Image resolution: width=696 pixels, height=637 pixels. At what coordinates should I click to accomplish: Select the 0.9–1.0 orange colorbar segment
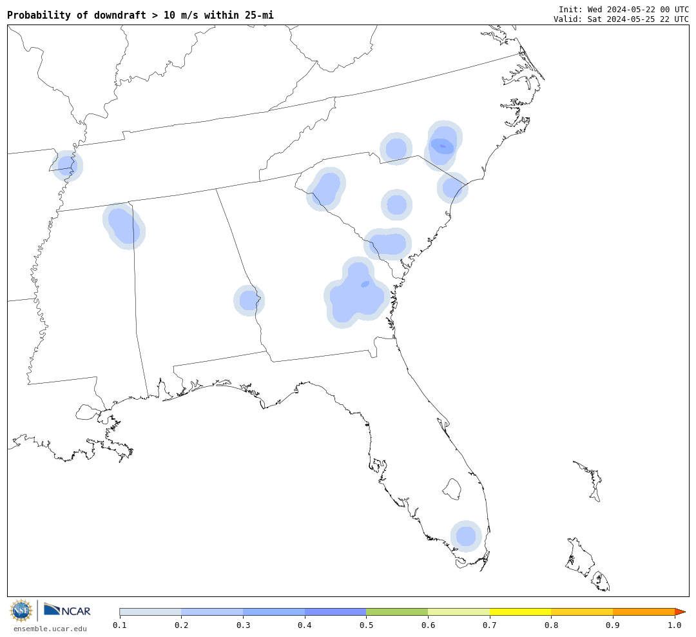(644, 612)
